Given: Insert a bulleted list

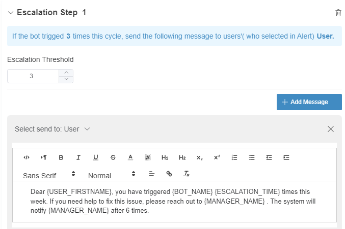Looking at the screenshot, I should tap(252, 157).
